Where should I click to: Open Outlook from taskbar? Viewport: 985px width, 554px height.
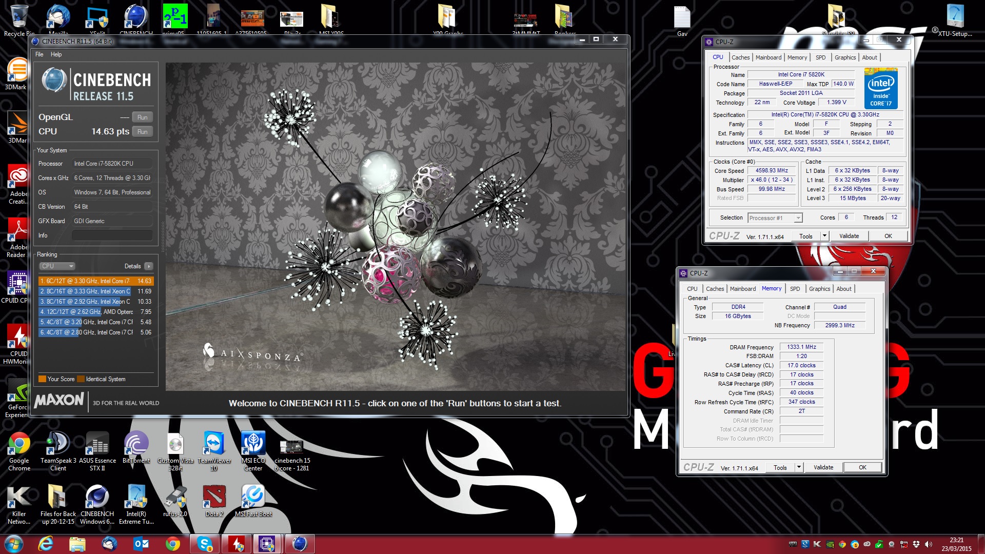141,544
